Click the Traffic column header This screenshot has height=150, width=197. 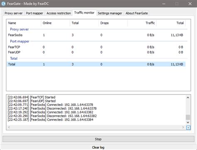coord(142,23)
